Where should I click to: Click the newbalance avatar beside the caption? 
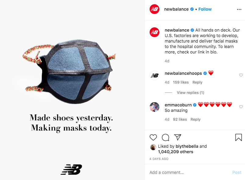click(x=154, y=32)
